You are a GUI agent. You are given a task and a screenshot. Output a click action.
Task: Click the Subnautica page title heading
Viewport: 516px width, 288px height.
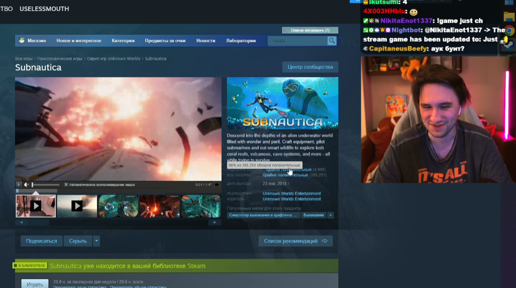point(38,67)
